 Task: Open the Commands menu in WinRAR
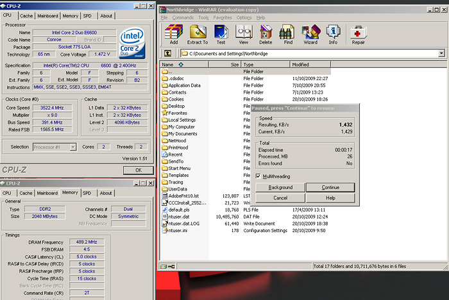pos(184,17)
